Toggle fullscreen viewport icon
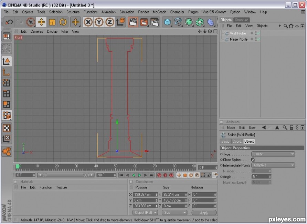This screenshot has width=307, height=224. pos(215,31)
